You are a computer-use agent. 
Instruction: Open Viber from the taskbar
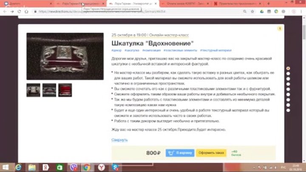pyautogui.click(x=74, y=167)
